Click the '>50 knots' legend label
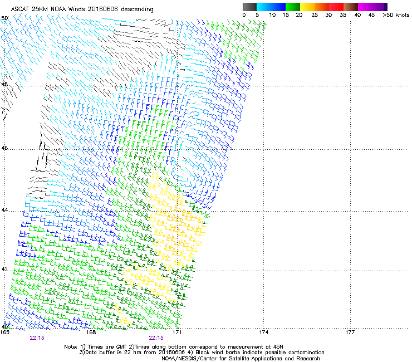 tap(396, 15)
